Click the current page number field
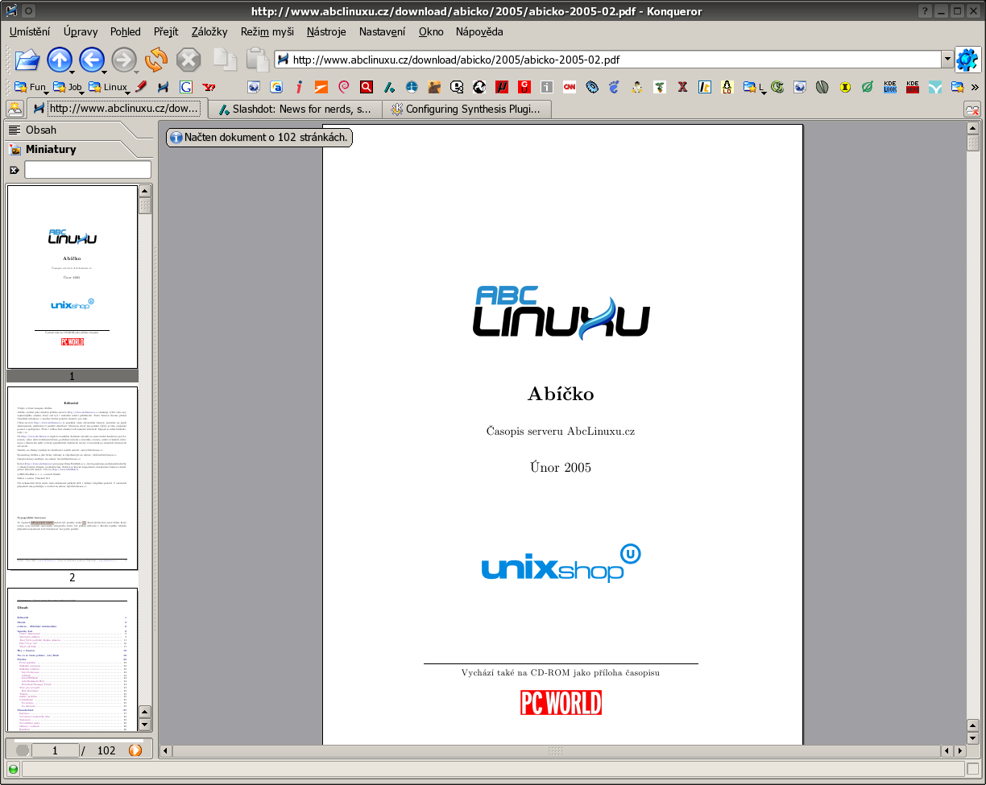The height and width of the screenshot is (785, 986). point(55,750)
